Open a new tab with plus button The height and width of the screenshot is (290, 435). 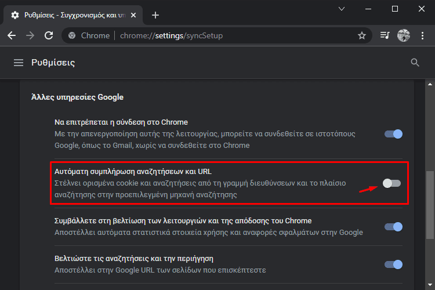pos(155,15)
